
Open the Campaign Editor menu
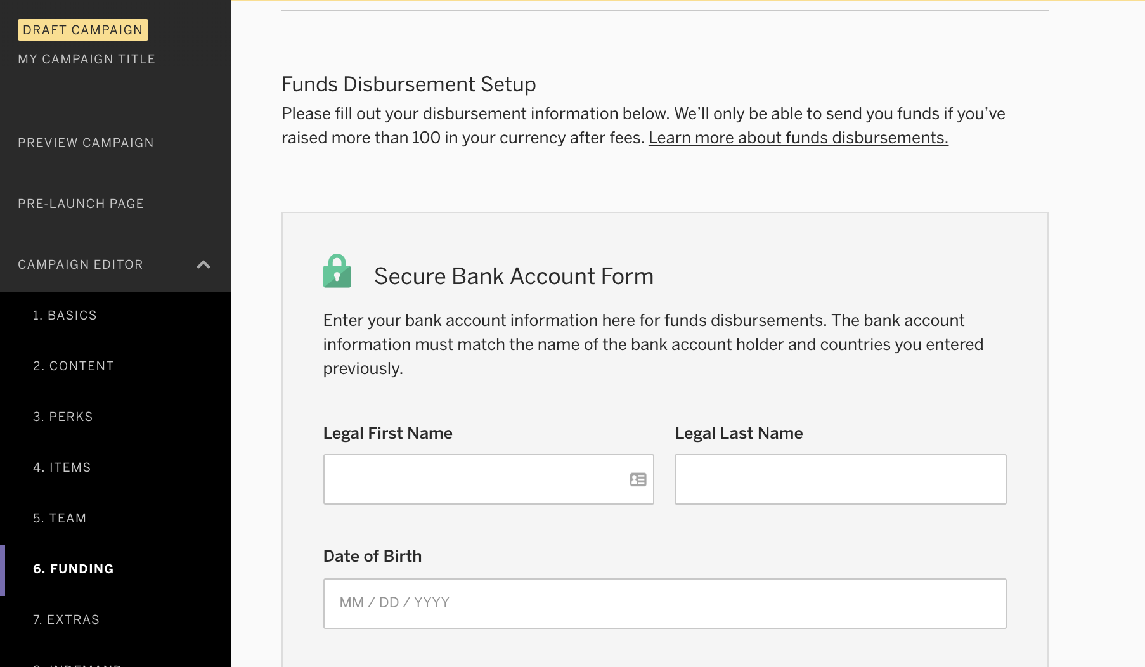[x=81, y=264]
